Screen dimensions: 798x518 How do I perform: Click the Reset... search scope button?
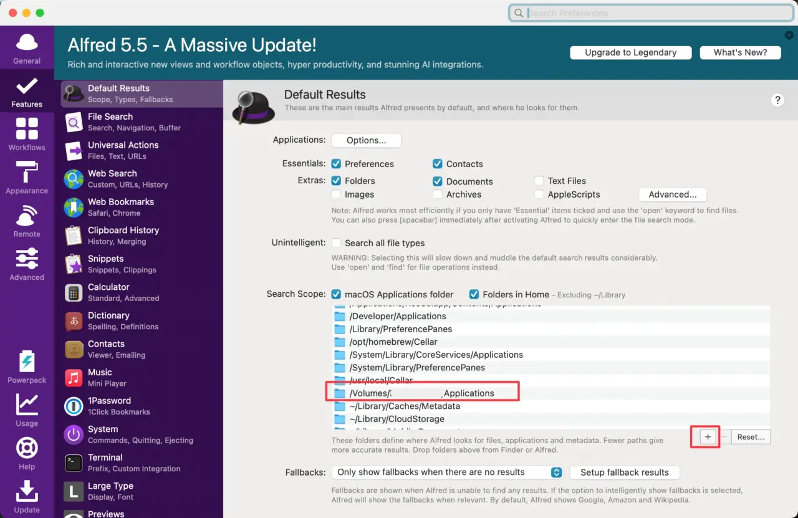tap(751, 437)
